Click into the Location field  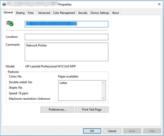(x=66, y=37)
